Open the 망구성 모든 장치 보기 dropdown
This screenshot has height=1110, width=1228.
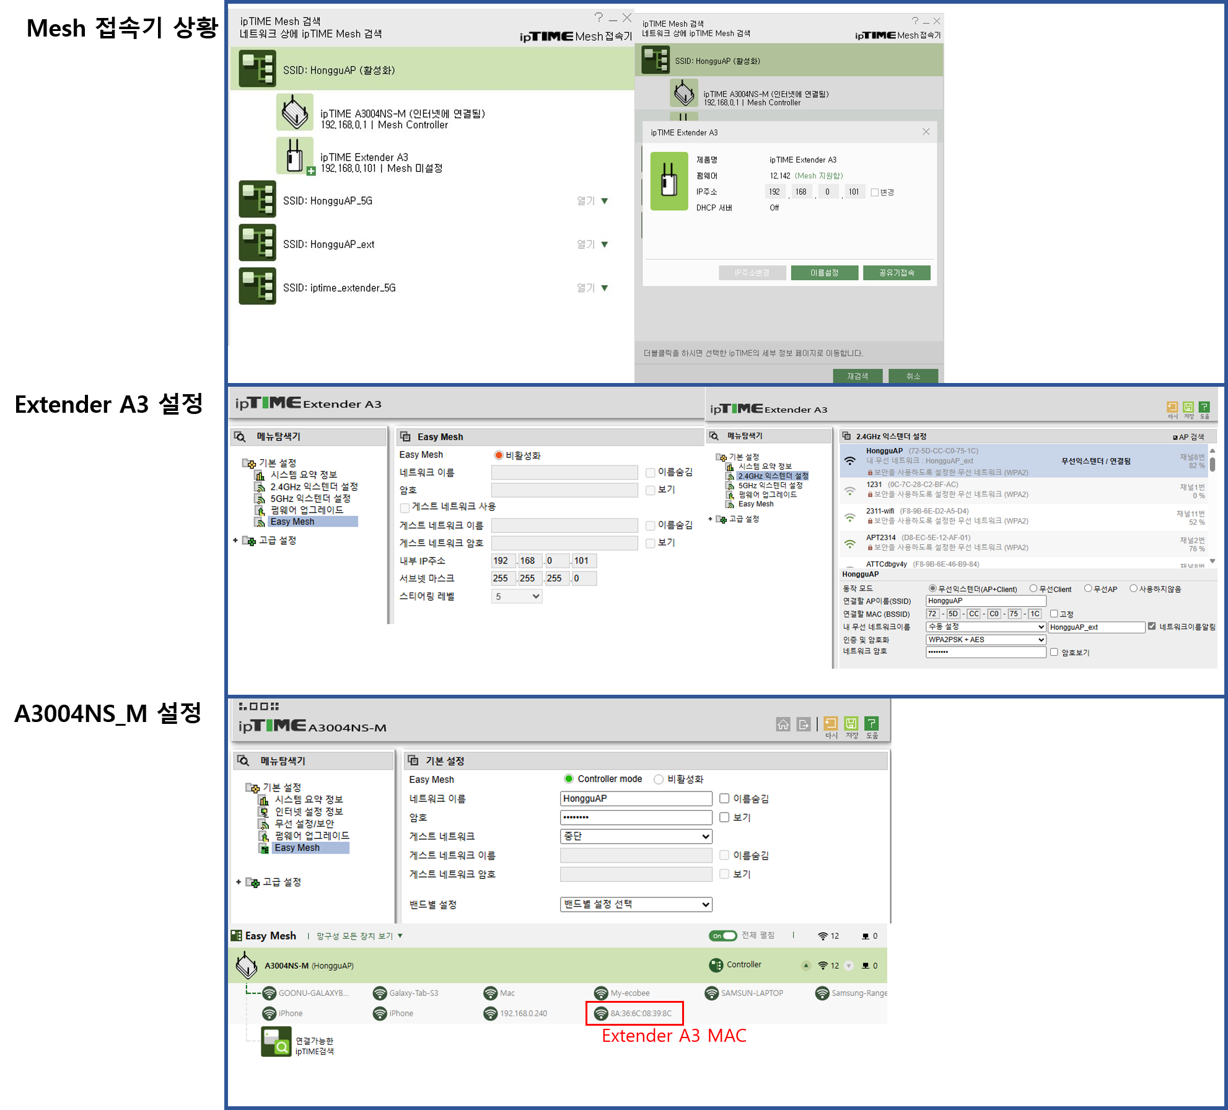pos(359,936)
